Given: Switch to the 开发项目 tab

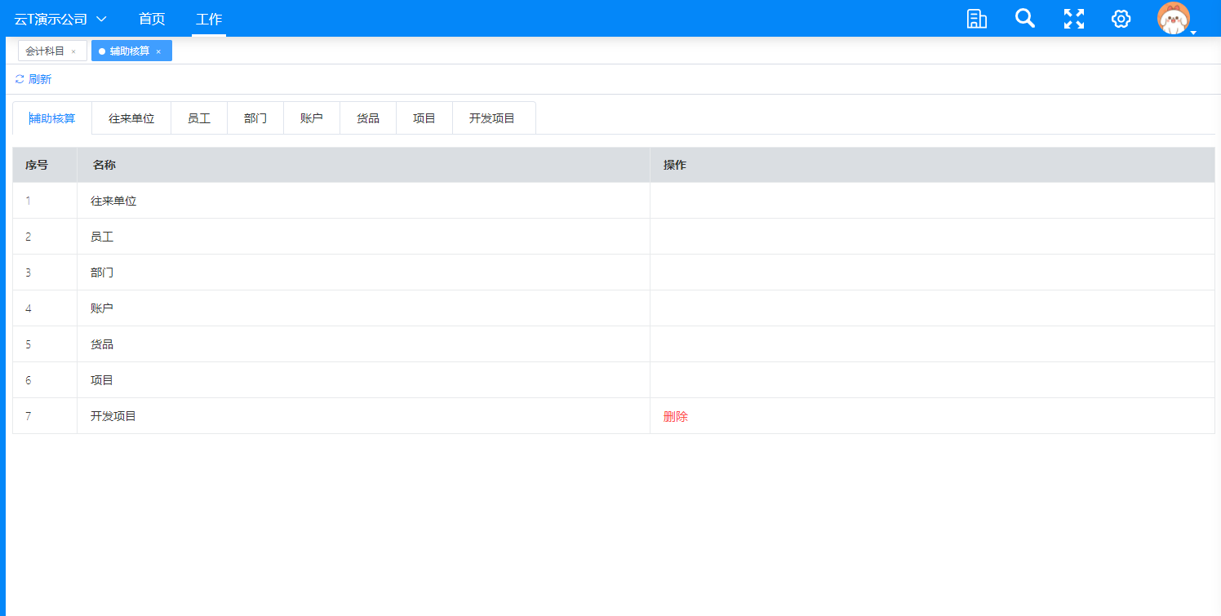Looking at the screenshot, I should tap(492, 118).
